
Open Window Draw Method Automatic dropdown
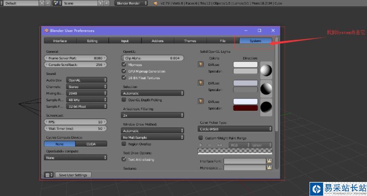tap(152, 131)
